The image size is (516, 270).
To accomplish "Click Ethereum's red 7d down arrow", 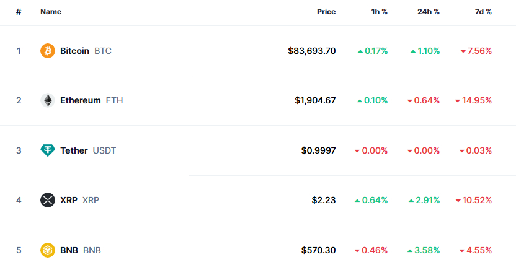I will coord(458,101).
